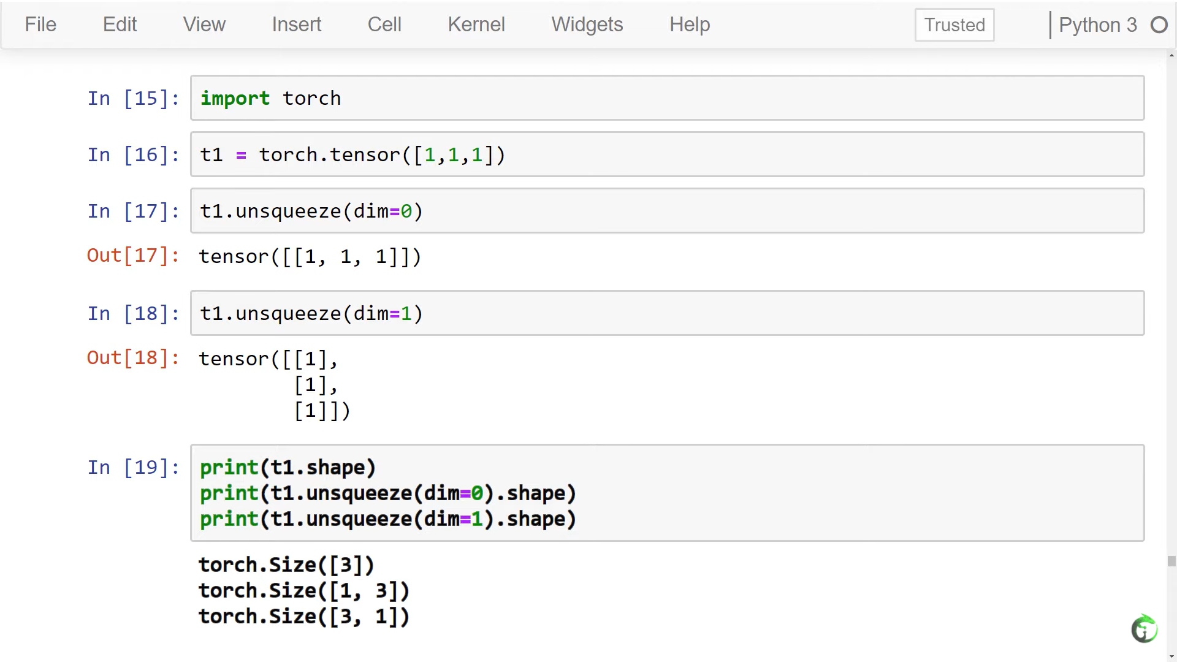Open the Help menu
1177x662 pixels.
point(690,25)
